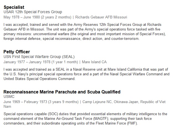
Task: Click the SEAL Naval Reserve description paragraph
Action: click(x=86, y=74)
